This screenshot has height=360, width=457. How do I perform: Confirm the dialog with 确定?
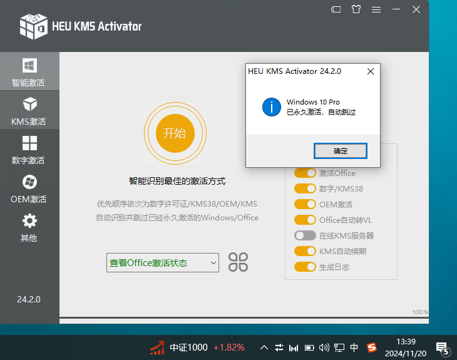tap(340, 151)
